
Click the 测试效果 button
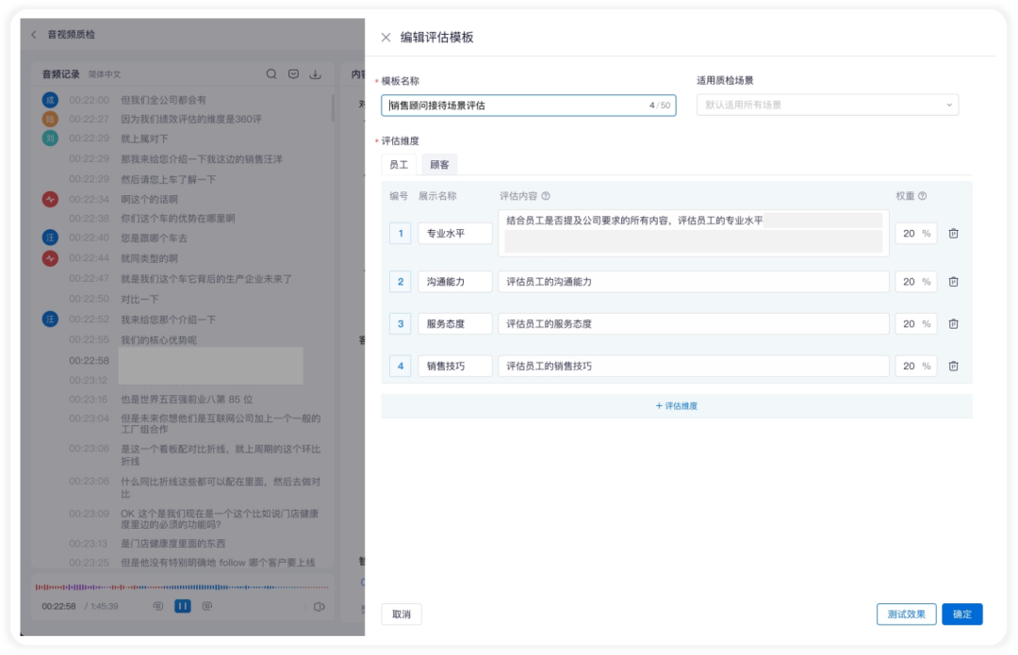click(906, 614)
